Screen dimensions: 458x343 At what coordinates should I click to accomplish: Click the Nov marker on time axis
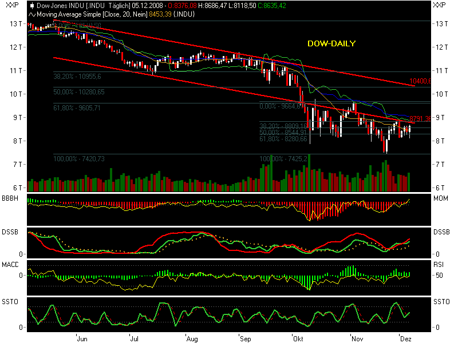[x=357, y=338]
